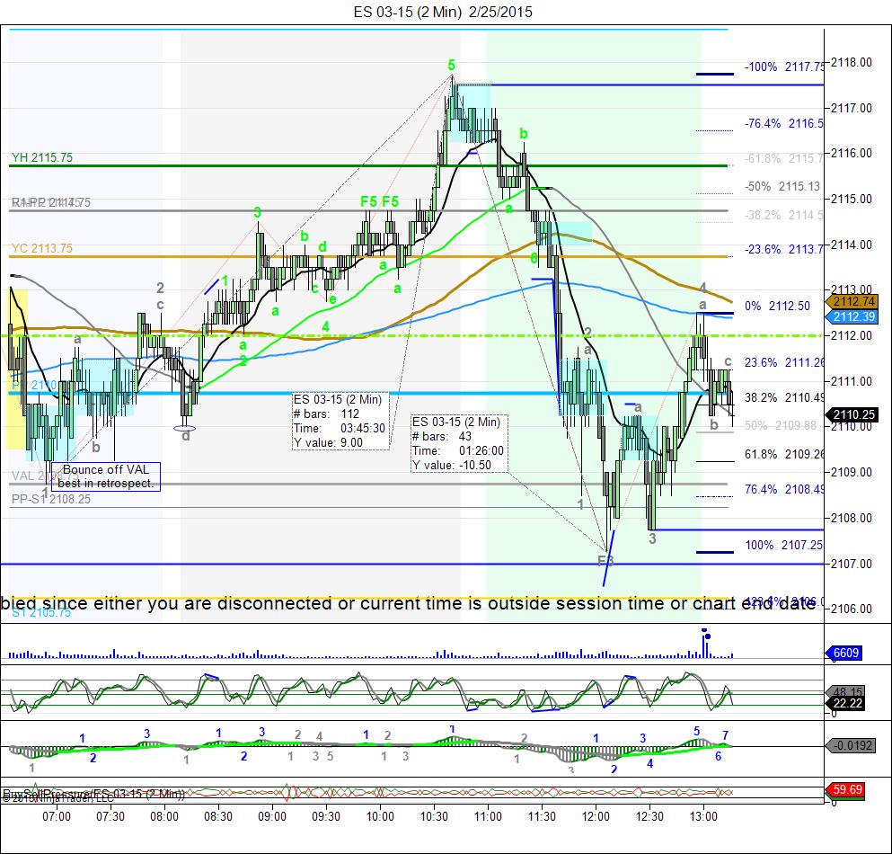892x854 pixels.
Task: Click the -50% 2115.13 Fibonacci label
Action: click(782, 187)
